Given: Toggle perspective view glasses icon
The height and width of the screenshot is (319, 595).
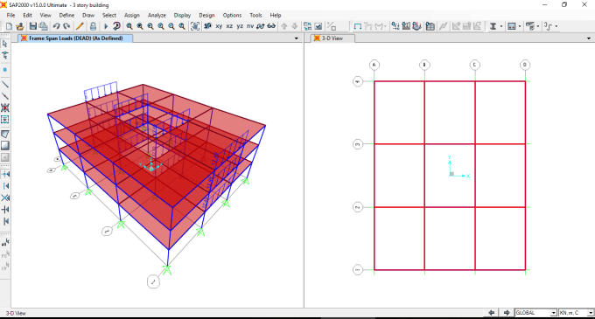Looking at the screenshot, I should coord(271,26).
